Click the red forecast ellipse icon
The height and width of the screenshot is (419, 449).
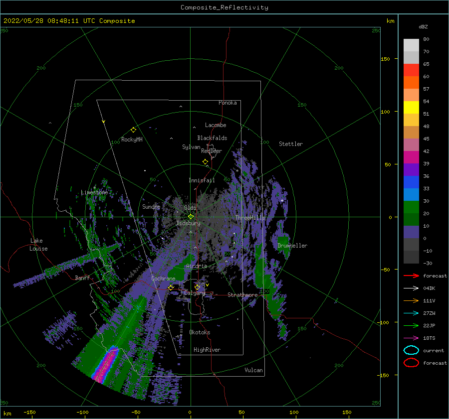(x=411, y=363)
